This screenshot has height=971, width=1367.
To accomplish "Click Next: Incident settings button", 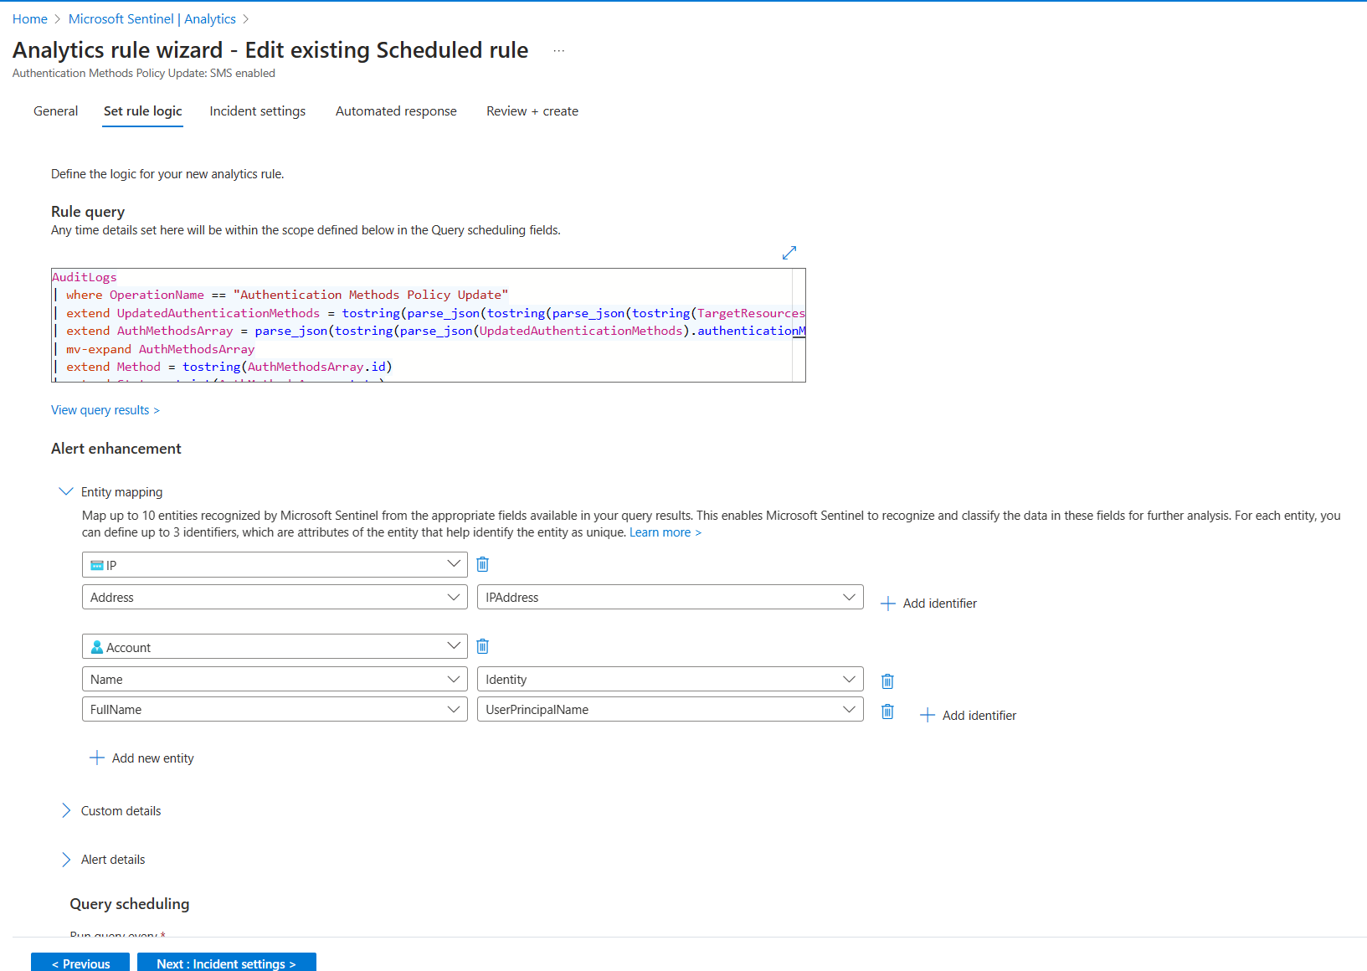I will click(x=226, y=963).
